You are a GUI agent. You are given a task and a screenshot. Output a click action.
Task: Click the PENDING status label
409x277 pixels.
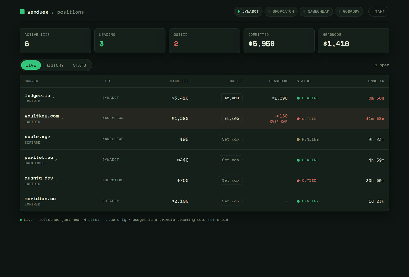point(310,139)
